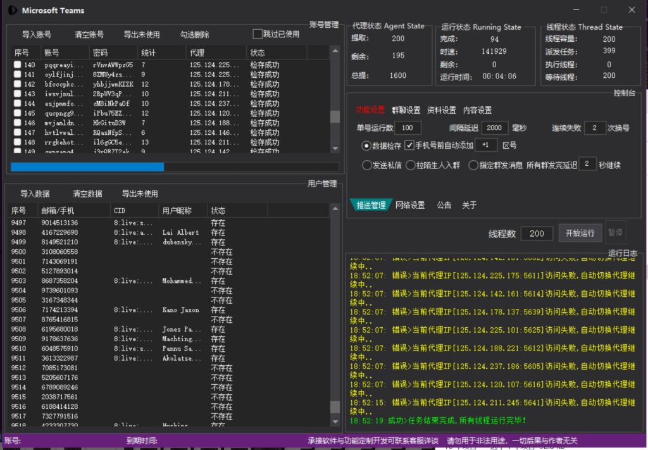This screenshot has height=450, width=648.
Task: Click 勾选删除 to delete checked accounts
Action: (x=194, y=35)
